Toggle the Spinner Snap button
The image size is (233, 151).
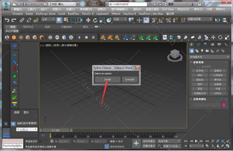[x=175, y=20]
